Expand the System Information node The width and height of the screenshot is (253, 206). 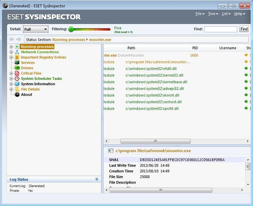click(11, 84)
